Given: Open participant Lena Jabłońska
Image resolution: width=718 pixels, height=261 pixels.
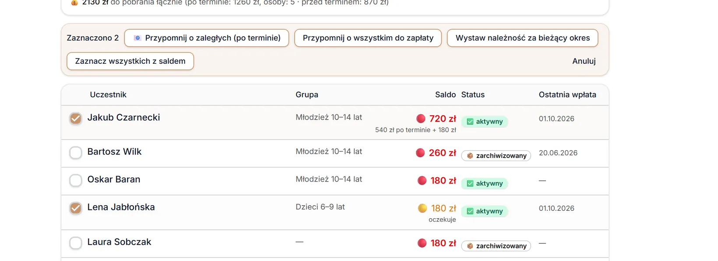Looking at the screenshot, I should (121, 207).
